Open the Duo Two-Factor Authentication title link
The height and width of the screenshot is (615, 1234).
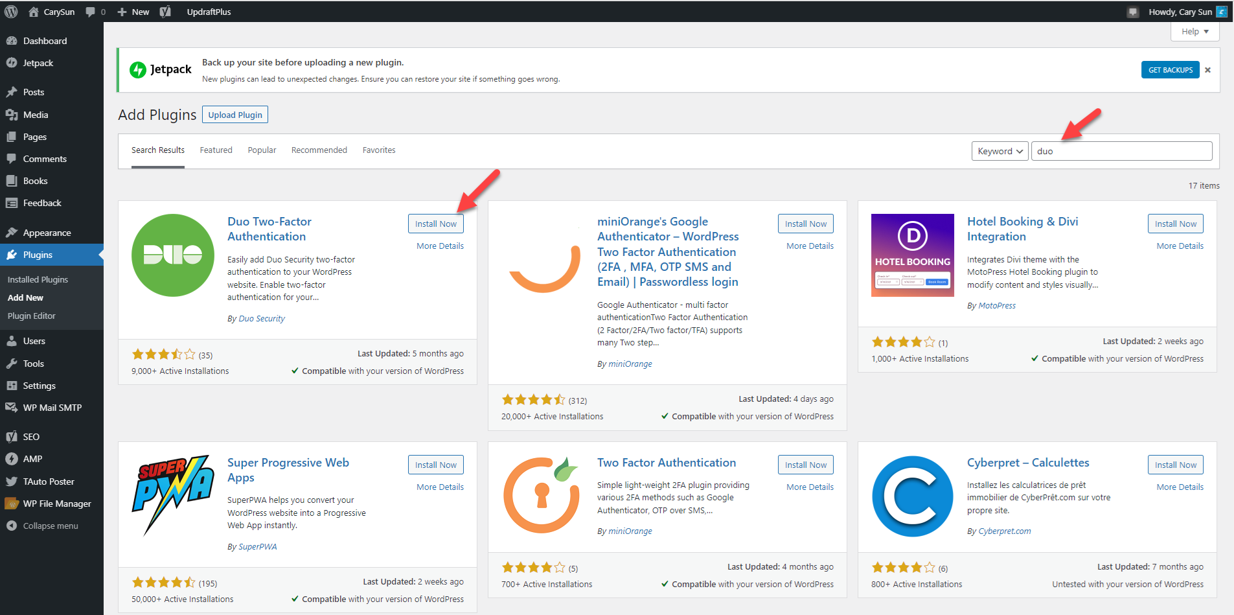(x=269, y=229)
